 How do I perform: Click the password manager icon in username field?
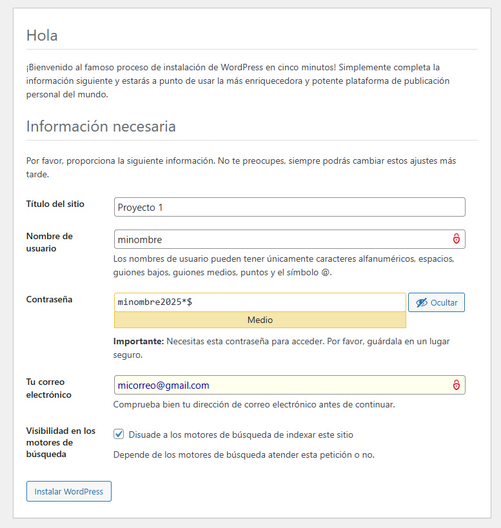(457, 239)
